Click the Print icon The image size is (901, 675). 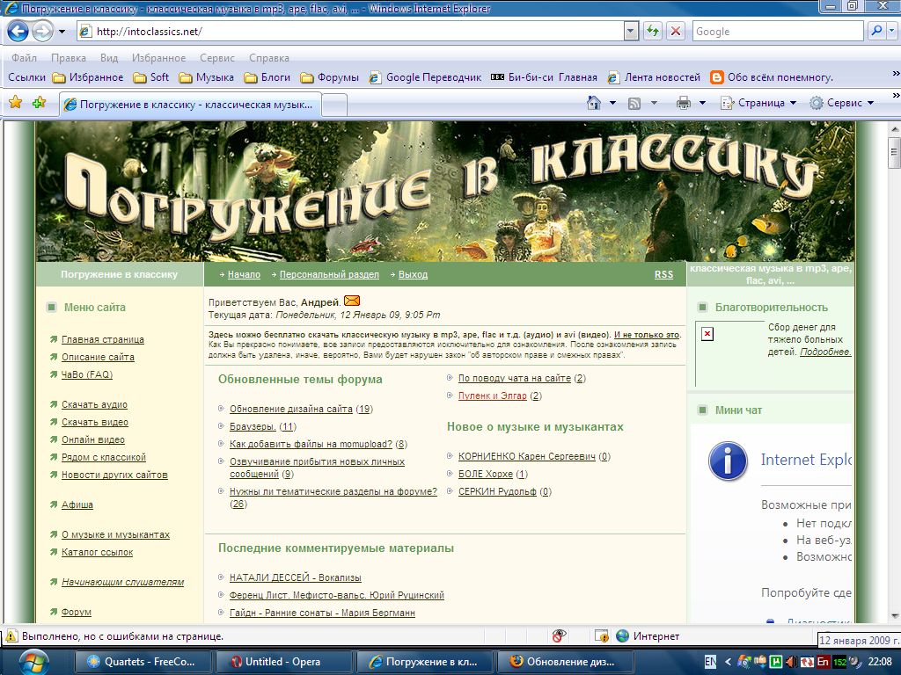pyautogui.click(x=683, y=104)
